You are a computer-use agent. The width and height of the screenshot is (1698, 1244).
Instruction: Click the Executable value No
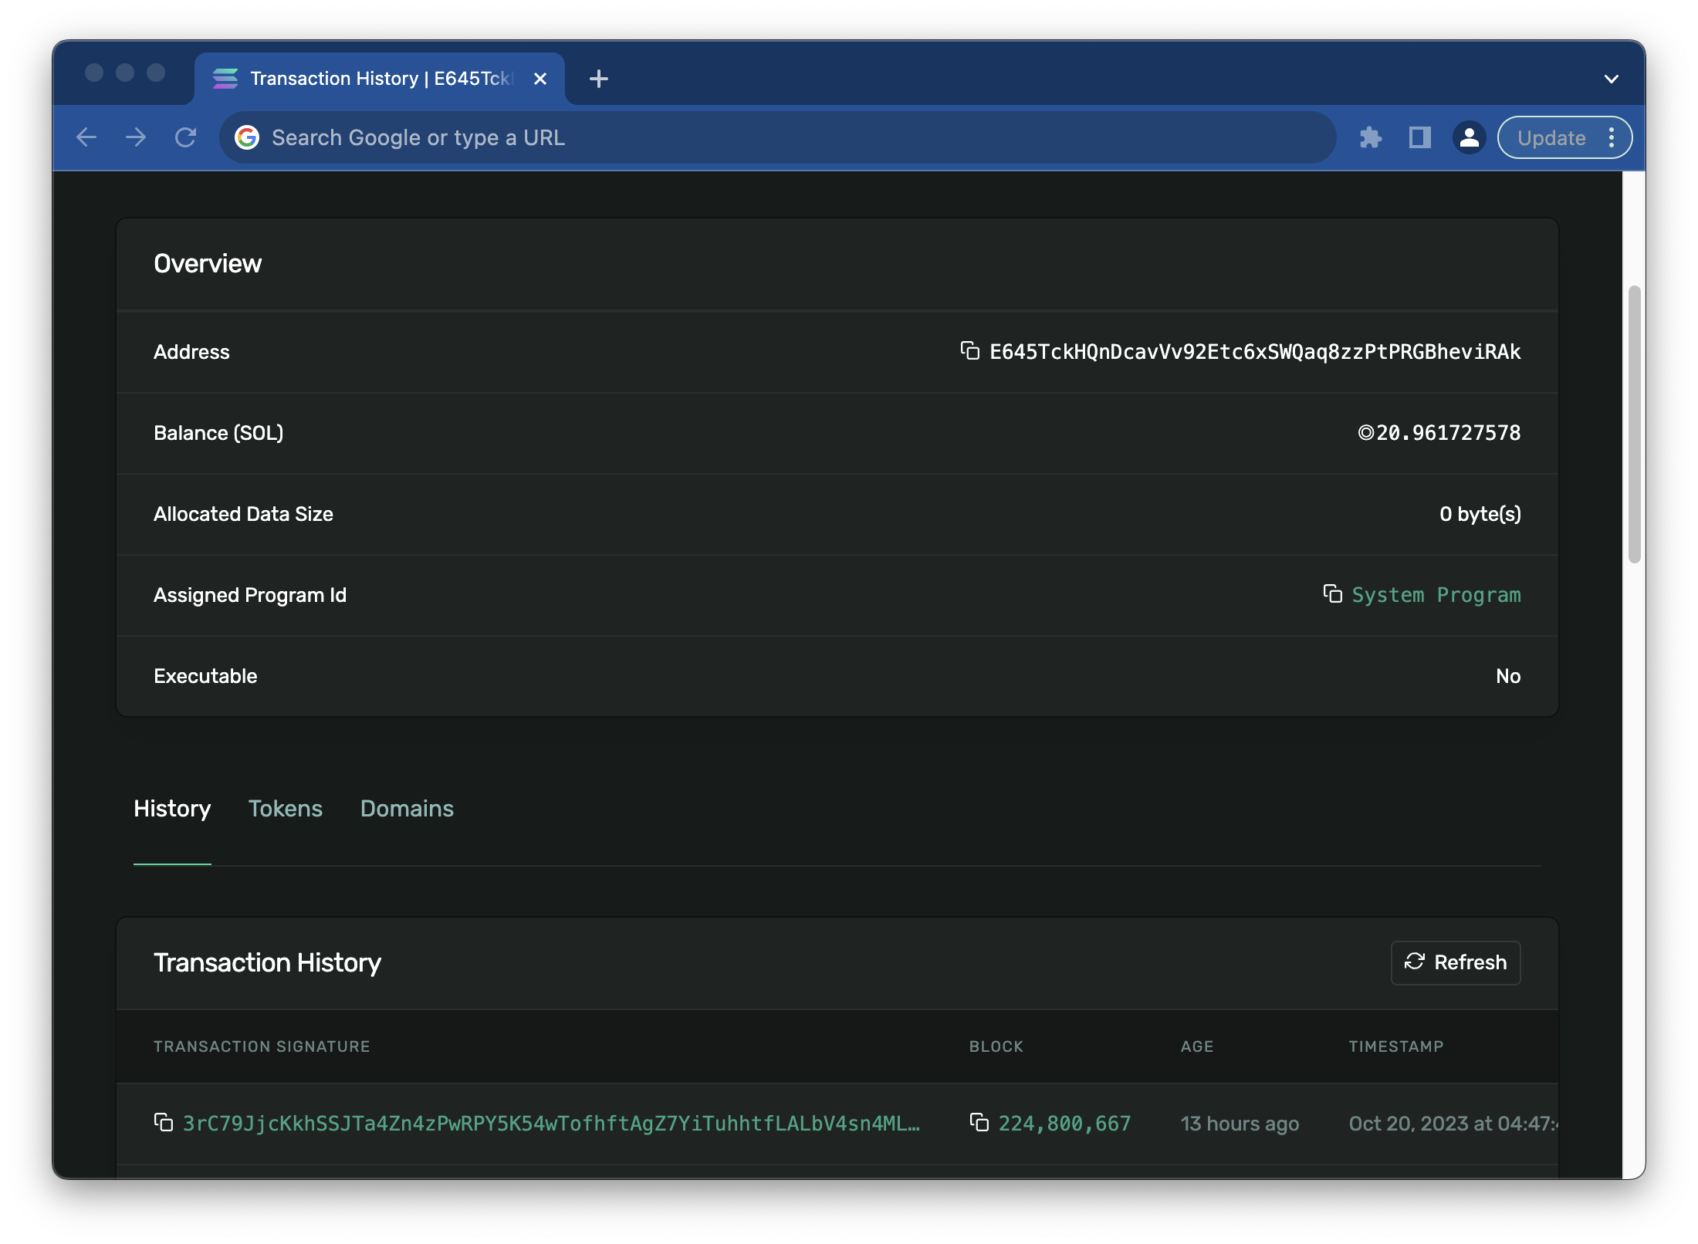coord(1508,676)
